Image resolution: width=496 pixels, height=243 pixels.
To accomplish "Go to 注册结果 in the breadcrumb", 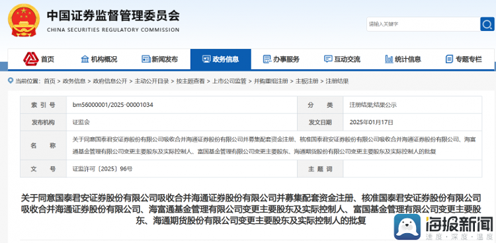I will pyautogui.click(x=337, y=81).
